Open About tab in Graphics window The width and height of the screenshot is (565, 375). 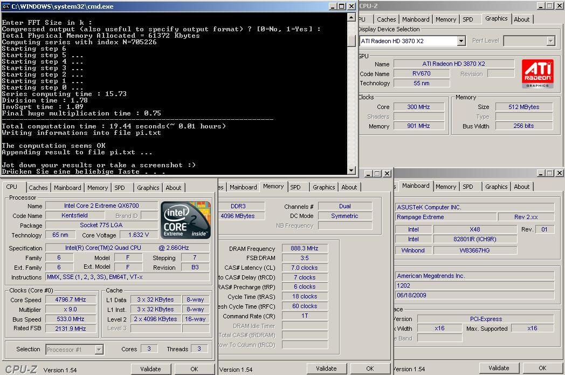(522, 19)
